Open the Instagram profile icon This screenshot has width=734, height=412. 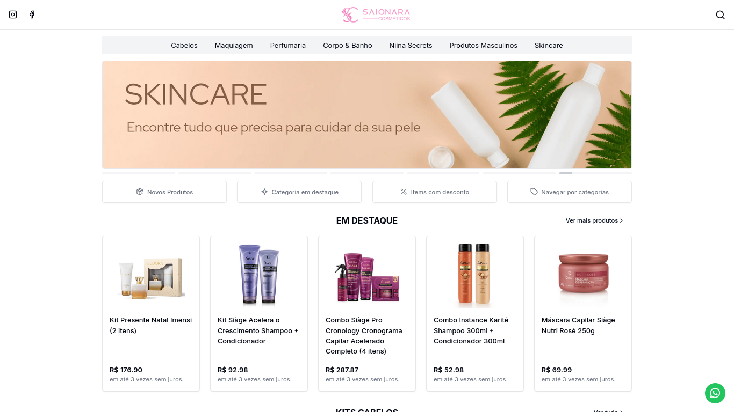[x=13, y=14]
